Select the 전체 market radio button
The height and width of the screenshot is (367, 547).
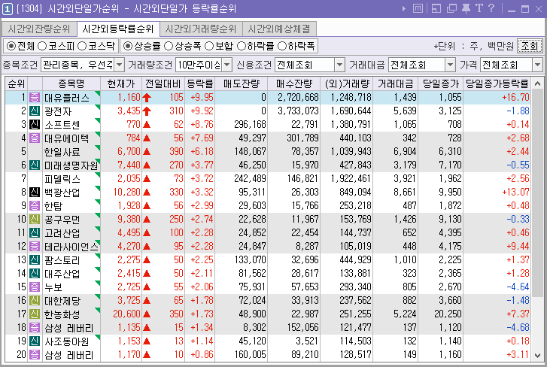[11, 46]
